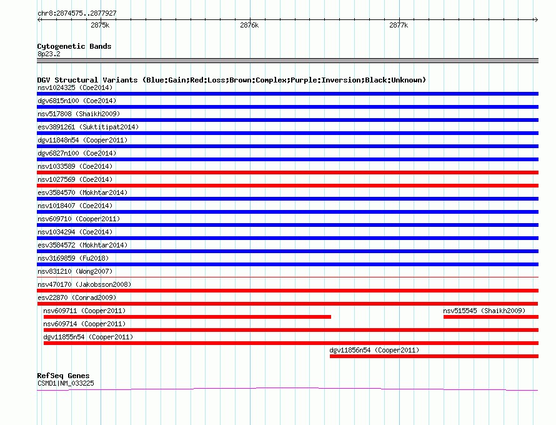Click the red bar under nsv515545
The width and height of the screenshot is (556, 425).
point(491,317)
